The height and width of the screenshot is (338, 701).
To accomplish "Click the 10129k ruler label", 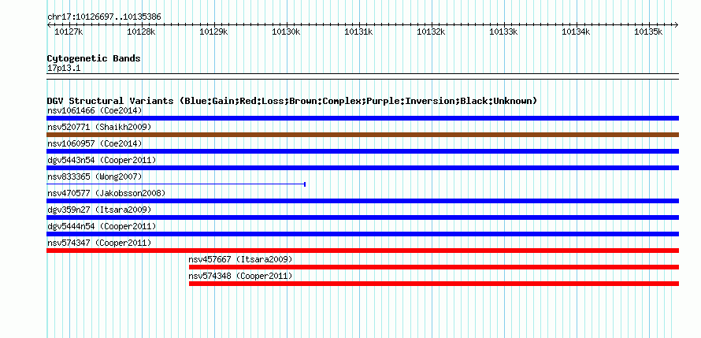I will pyautogui.click(x=213, y=32).
